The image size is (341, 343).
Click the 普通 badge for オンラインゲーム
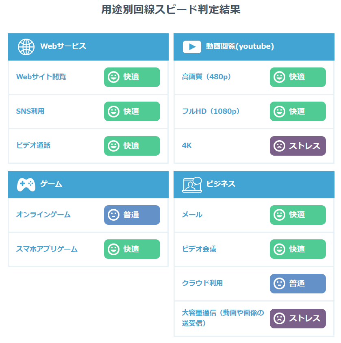(x=132, y=215)
